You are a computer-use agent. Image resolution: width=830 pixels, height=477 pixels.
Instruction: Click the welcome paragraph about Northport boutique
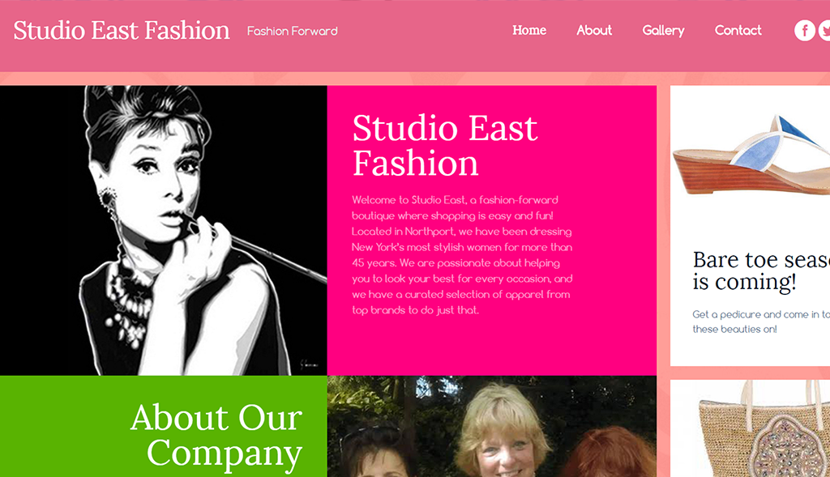click(x=462, y=255)
